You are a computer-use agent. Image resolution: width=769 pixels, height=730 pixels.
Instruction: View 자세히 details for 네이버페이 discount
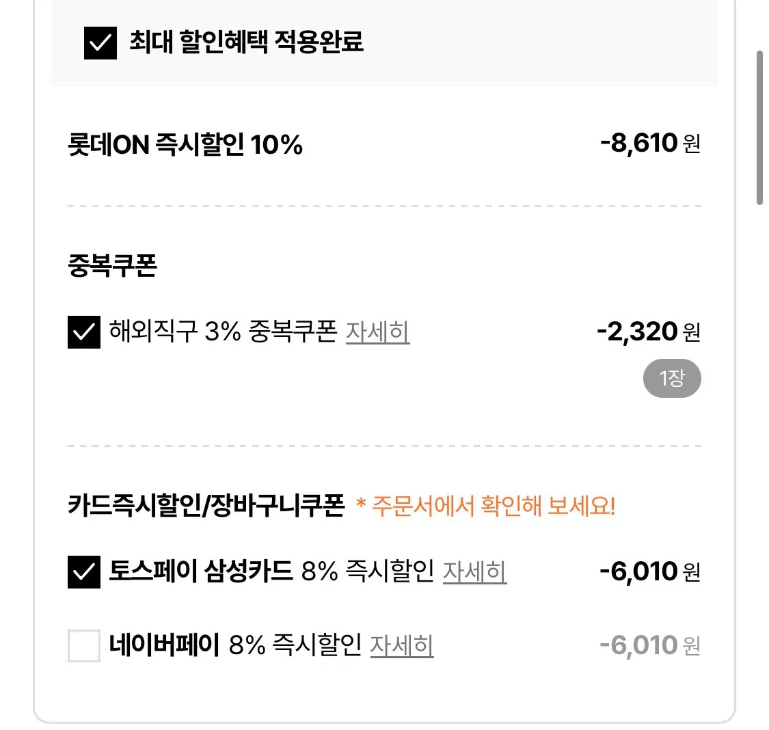[x=403, y=645]
